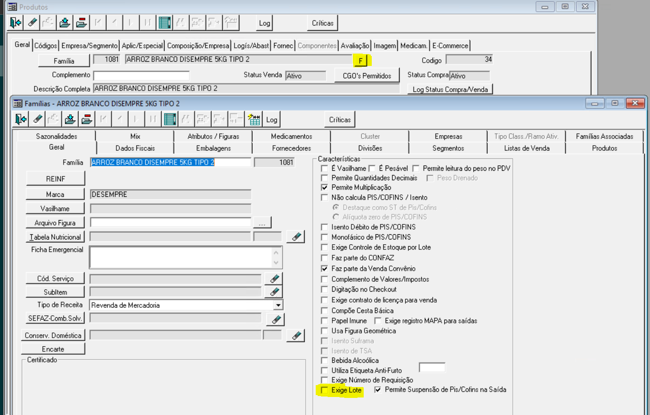This screenshot has width=650, height=415.
Task: Click eraser clear icon in Produtos toolbar
Action: 32,22
